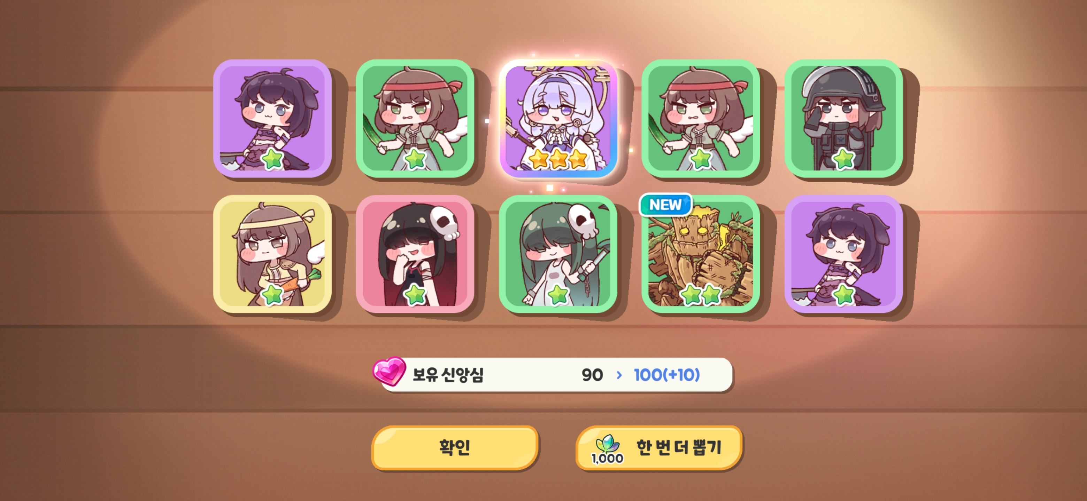Tap the green-haired girl holding a chain
1087x501 pixels.
tap(558, 254)
